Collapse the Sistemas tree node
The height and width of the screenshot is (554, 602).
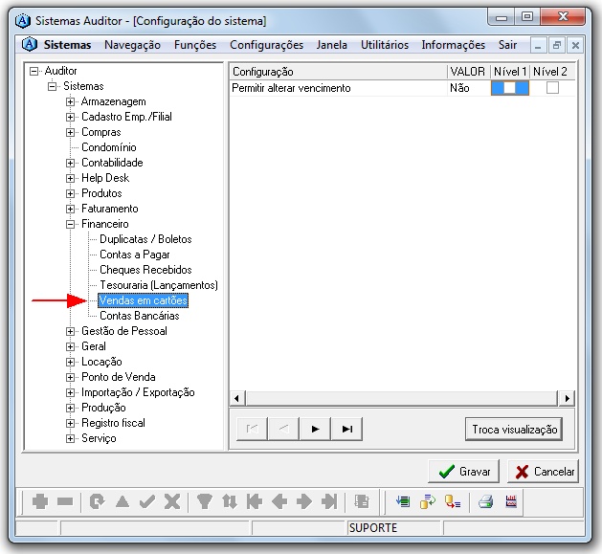53,86
